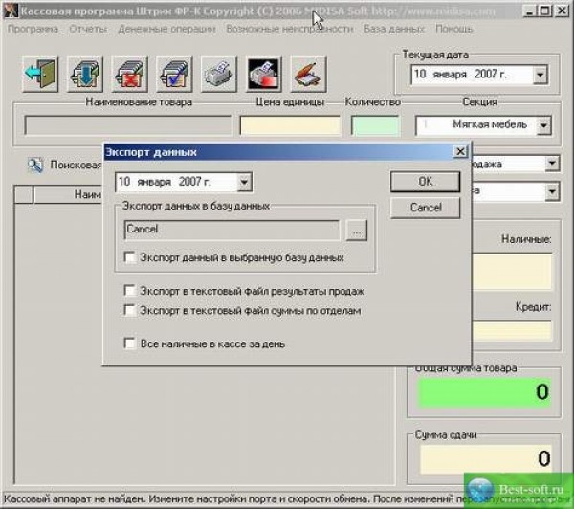The height and width of the screenshot is (509, 574).
Task: Open the export dialog date dropdown
Action: point(244,182)
